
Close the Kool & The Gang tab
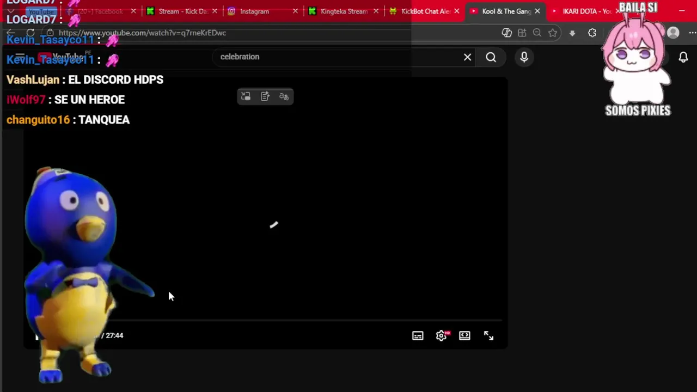click(x=537, y=11)
